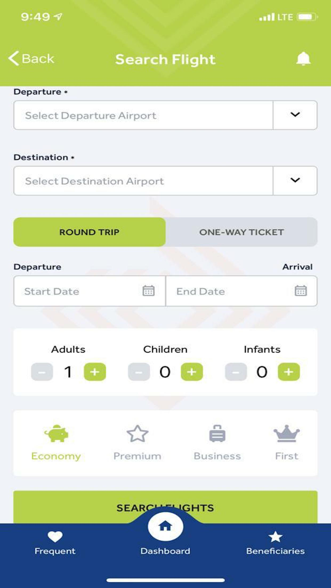This screenshot has width=331, height=588.
Task: Go Back to previous screen
Action: point(31,59)
